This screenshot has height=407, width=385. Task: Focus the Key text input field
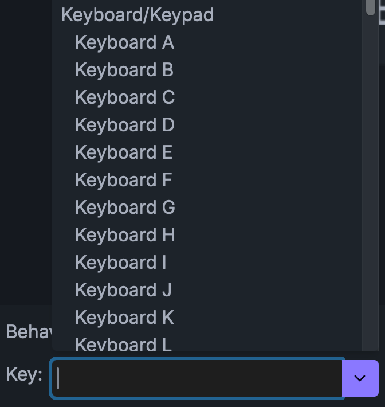pos(198,378)
